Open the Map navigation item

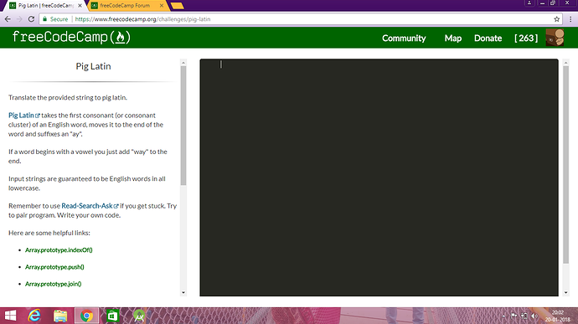(453, 39)
